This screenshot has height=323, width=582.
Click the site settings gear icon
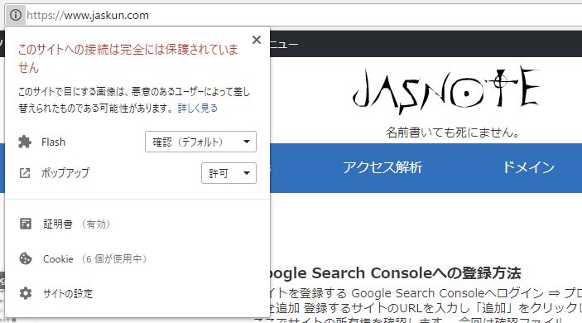[x=26, y=293]
